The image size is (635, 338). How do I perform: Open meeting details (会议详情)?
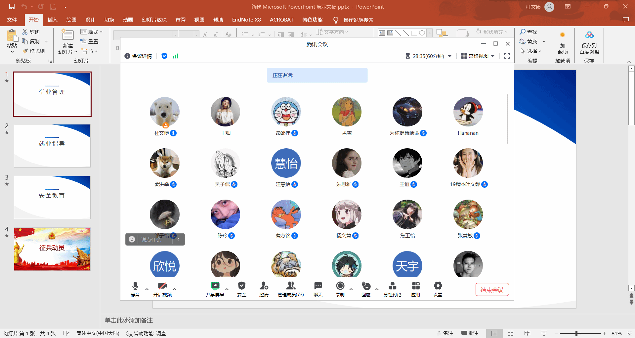click(x=138, y=56)
